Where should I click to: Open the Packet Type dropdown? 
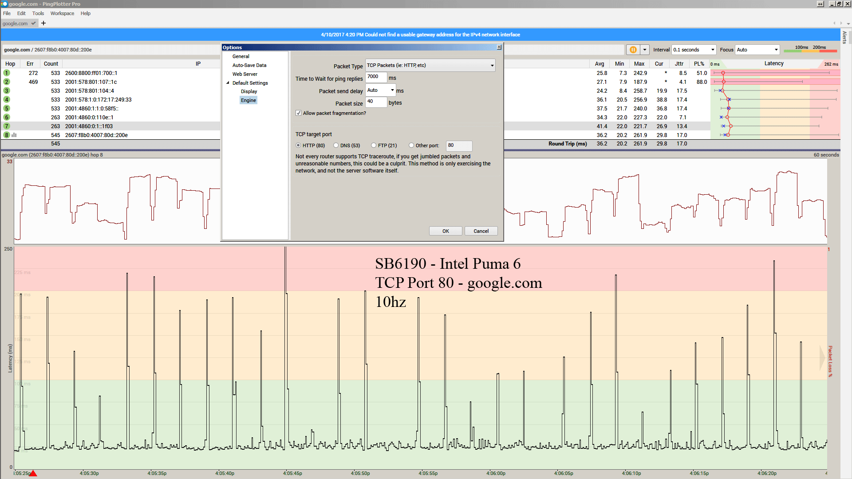pyautogui.click(x=492, y=66)
